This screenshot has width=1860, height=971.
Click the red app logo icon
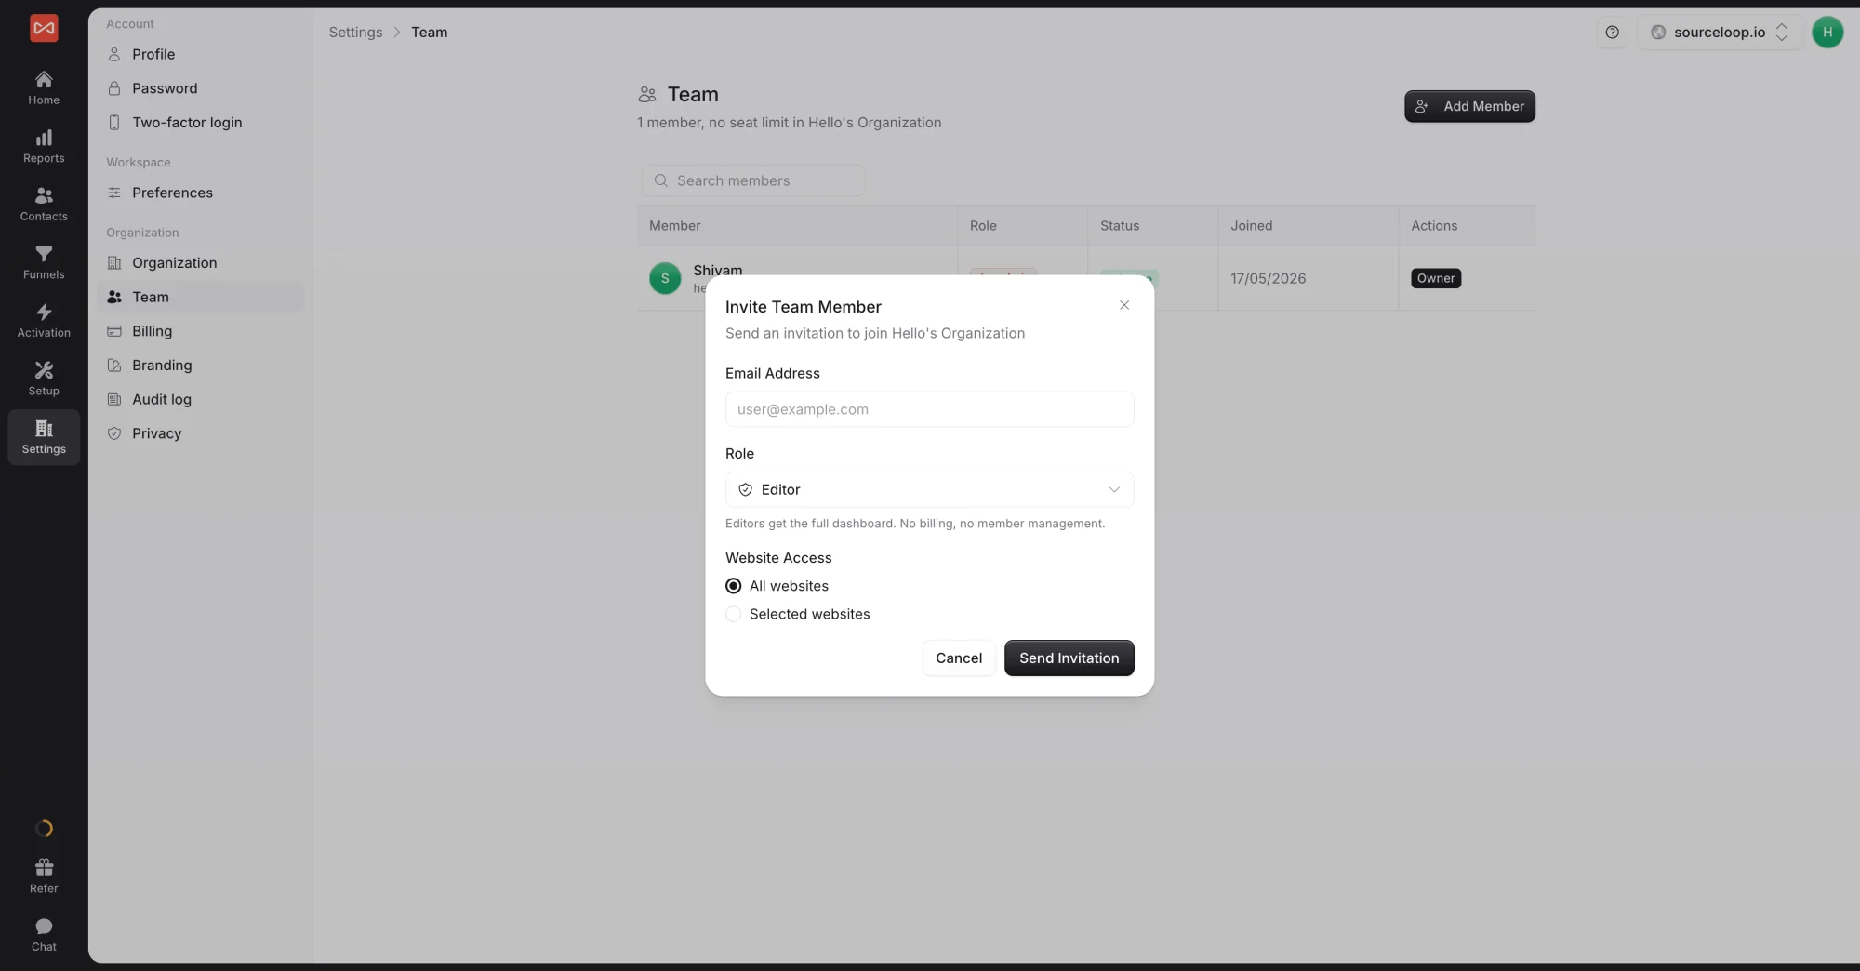coord(44,28)
